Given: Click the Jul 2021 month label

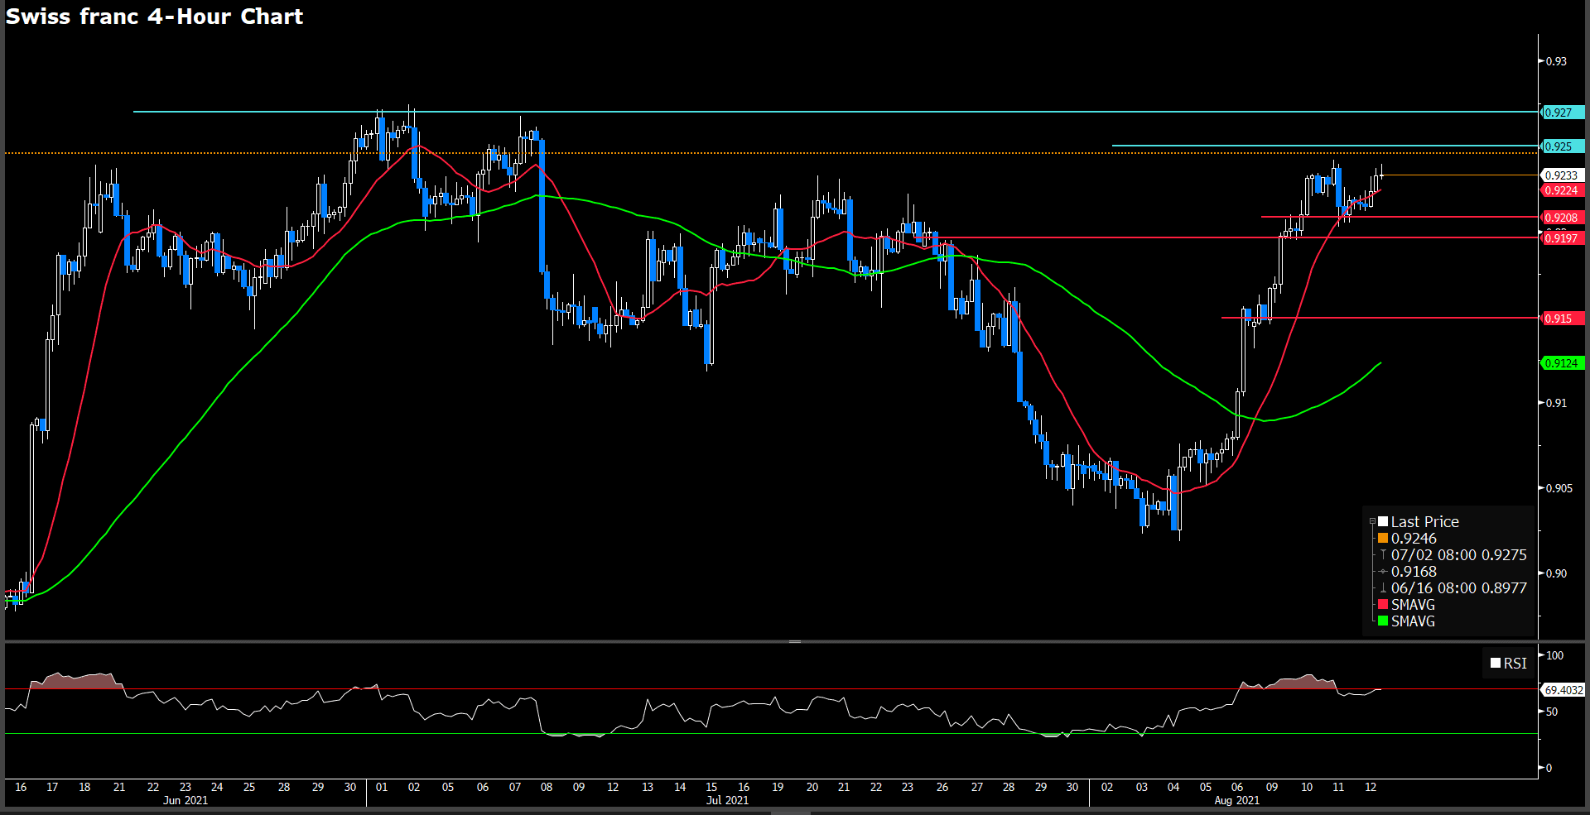Looking at the screenshot, I should click(x=727, y=800).
